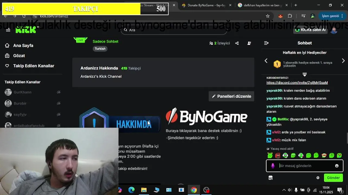Viewport: 348px width, 195px height.
Task: Switch to defkhan hayallerim Google tab
Action: coord(263,5)
